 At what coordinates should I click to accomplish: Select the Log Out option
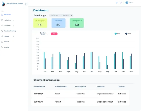7,47
